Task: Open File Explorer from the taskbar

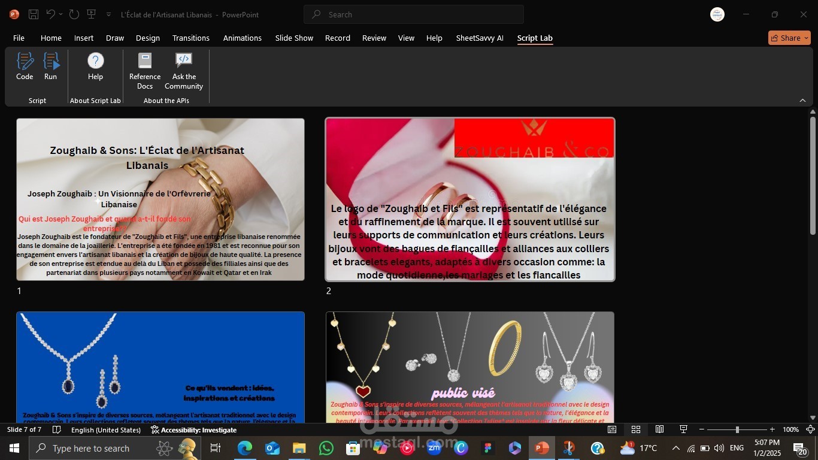Action: [x=299, y=448]
